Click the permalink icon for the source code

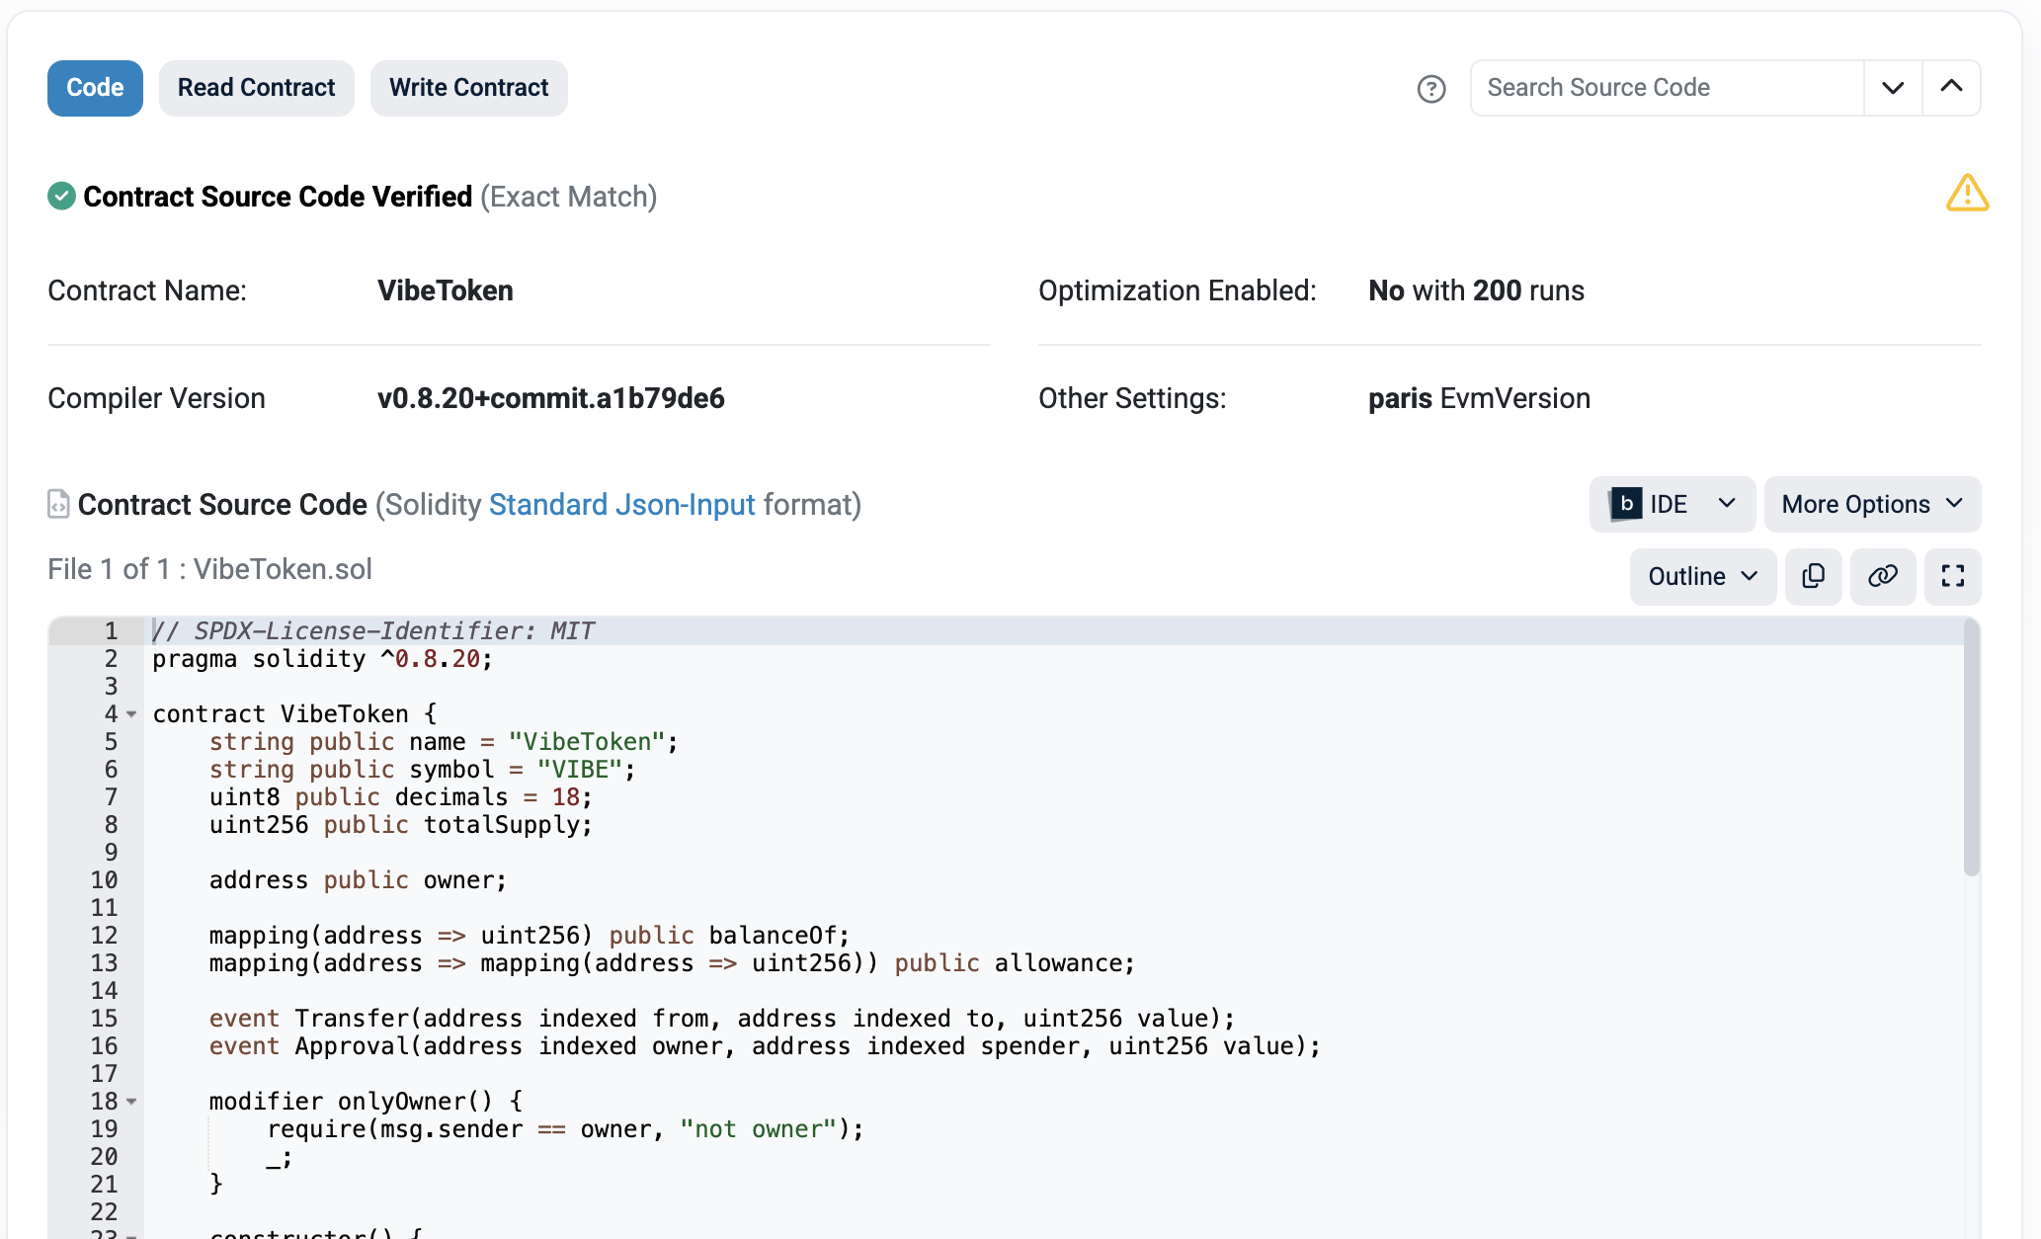point(1883,576)
